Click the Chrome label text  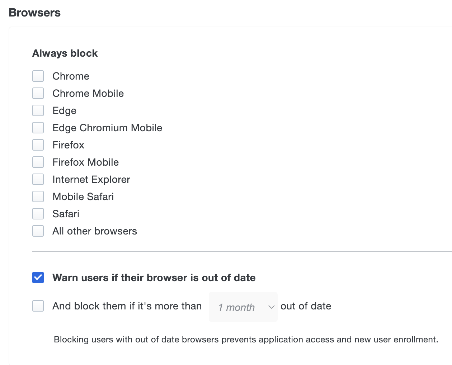point(71,76)
